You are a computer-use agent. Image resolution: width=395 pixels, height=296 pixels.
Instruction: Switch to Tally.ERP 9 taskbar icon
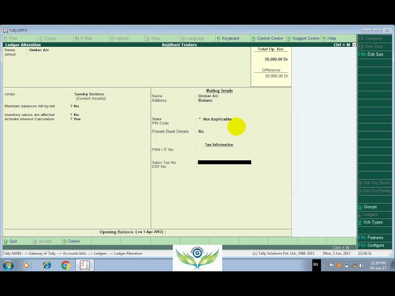(x=85, y=265)
